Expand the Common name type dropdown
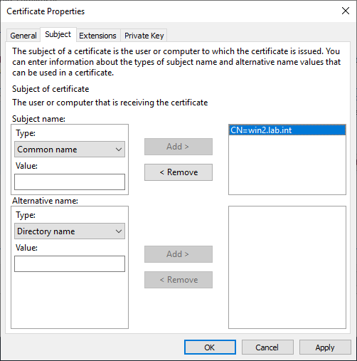Image resolution: width=357 pixels, height=361 pixels. click(x=70, y=150)
